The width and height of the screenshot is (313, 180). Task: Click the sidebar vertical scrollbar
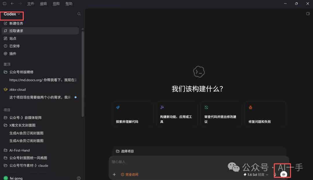tap(83, 74)
